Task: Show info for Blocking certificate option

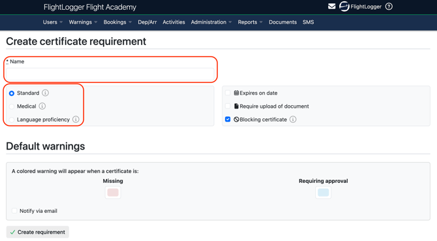Action: [293, 120]
